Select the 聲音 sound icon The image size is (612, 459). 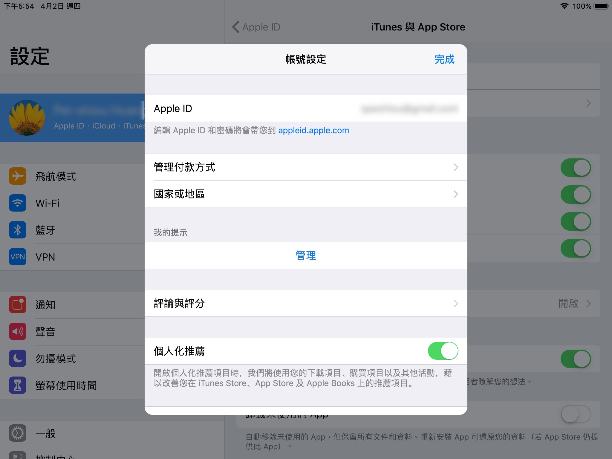coord(18,331)
